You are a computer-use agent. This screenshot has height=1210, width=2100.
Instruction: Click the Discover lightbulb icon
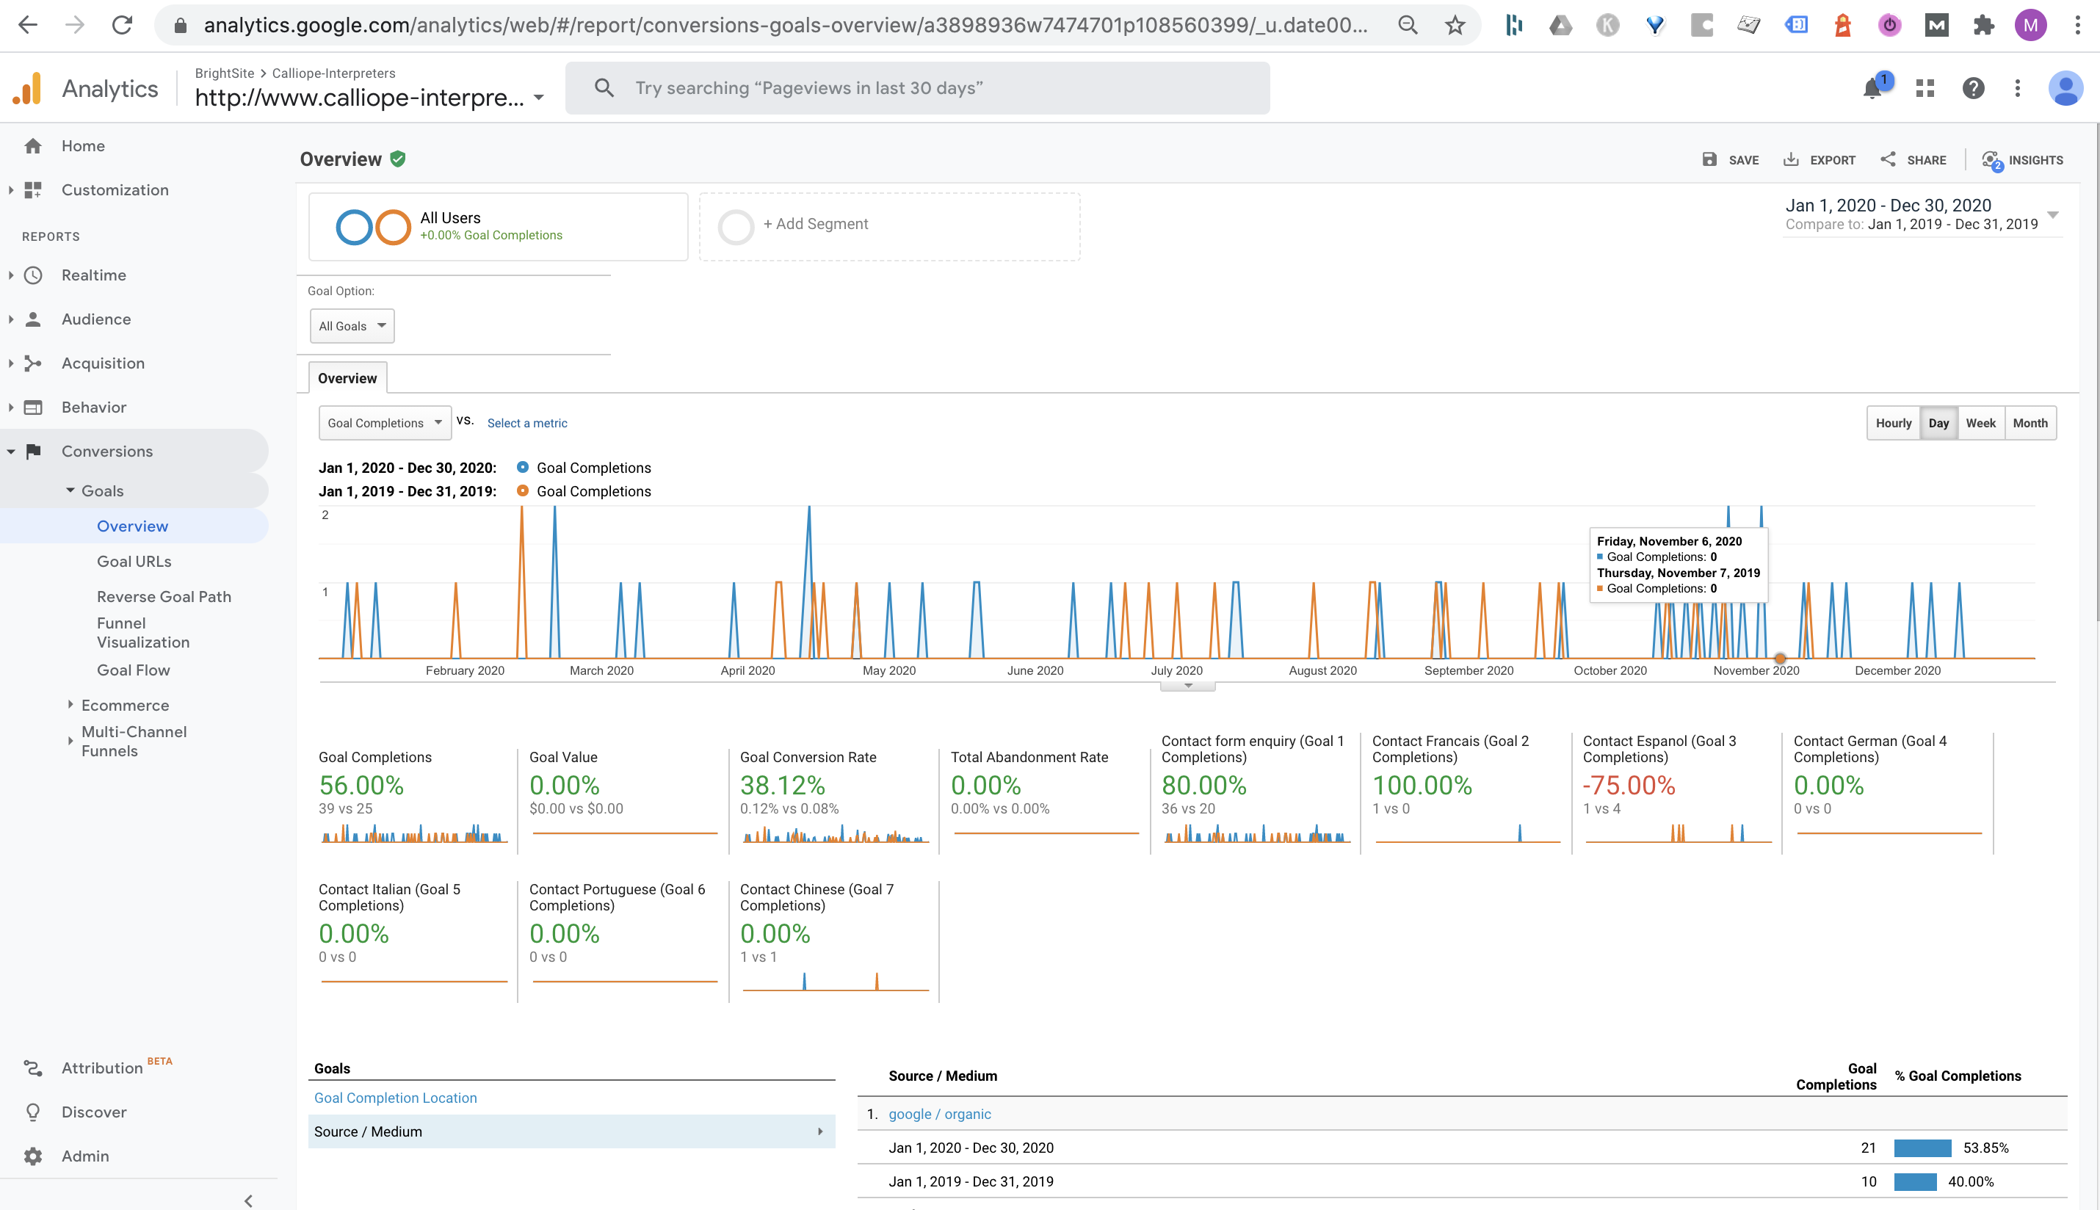[33, 1112]
